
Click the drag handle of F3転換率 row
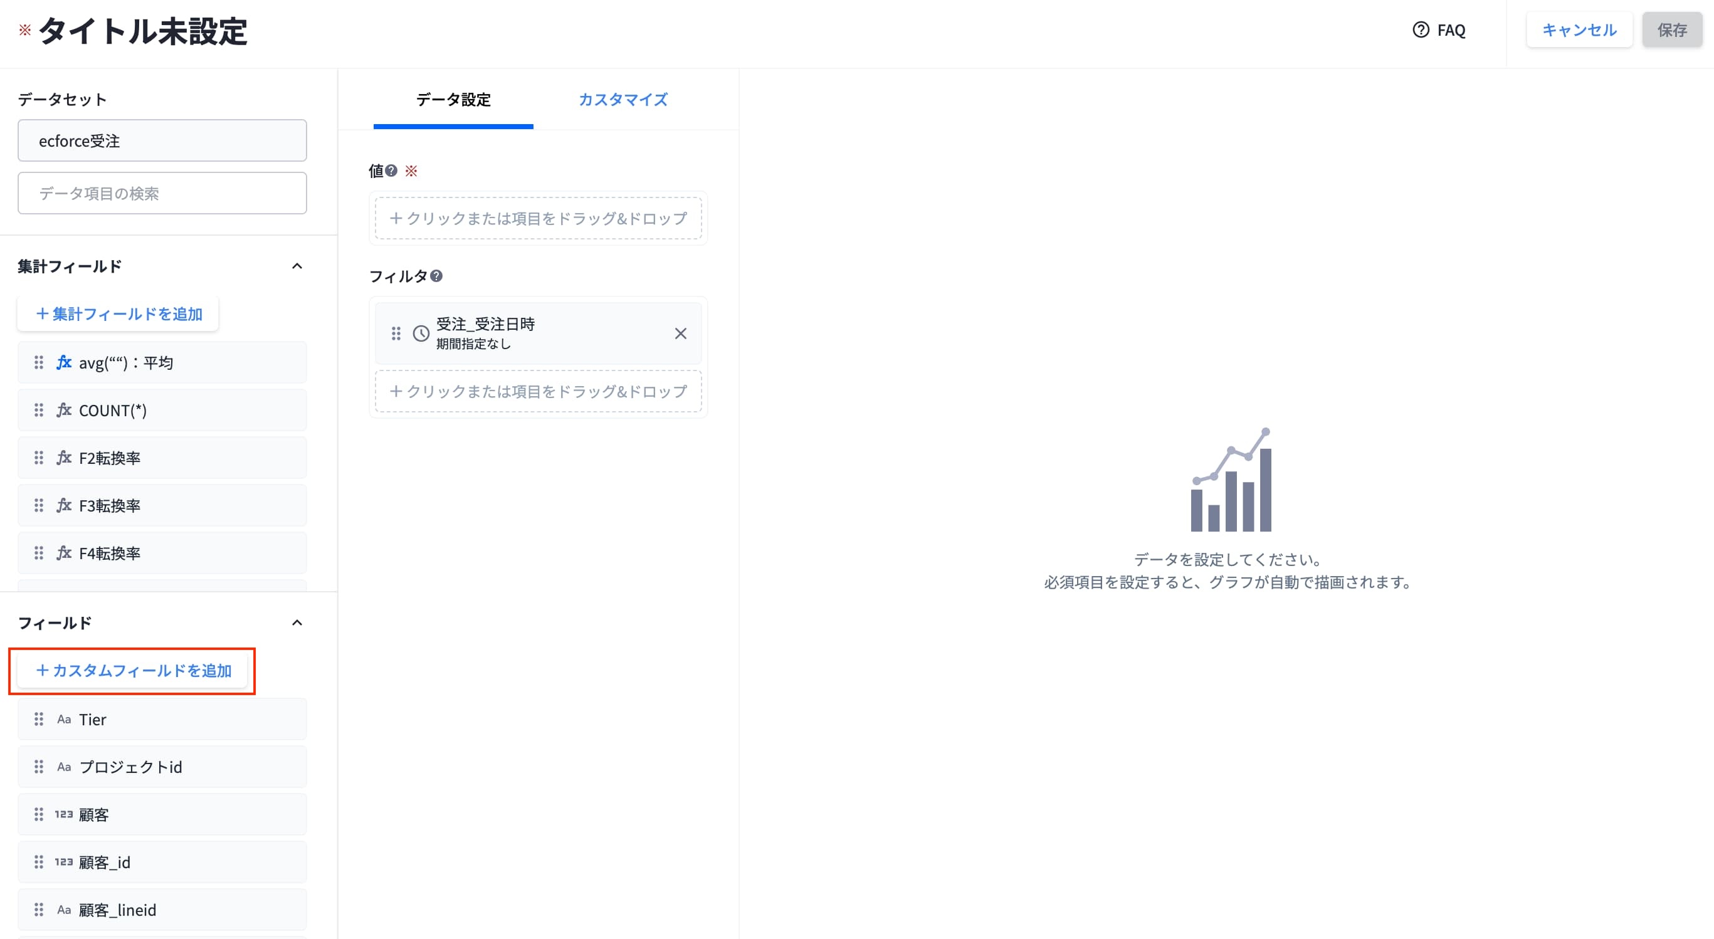[39, 505]
